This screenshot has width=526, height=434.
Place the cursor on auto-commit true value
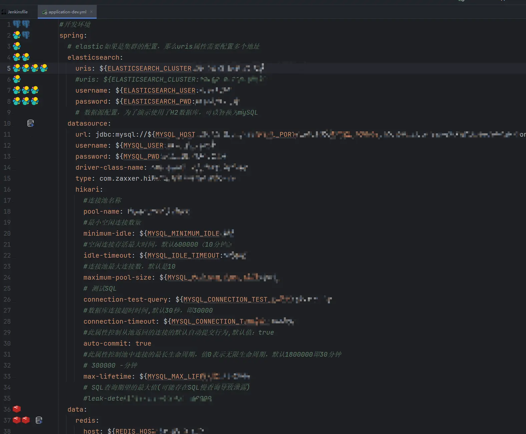(x=143, y=343)
